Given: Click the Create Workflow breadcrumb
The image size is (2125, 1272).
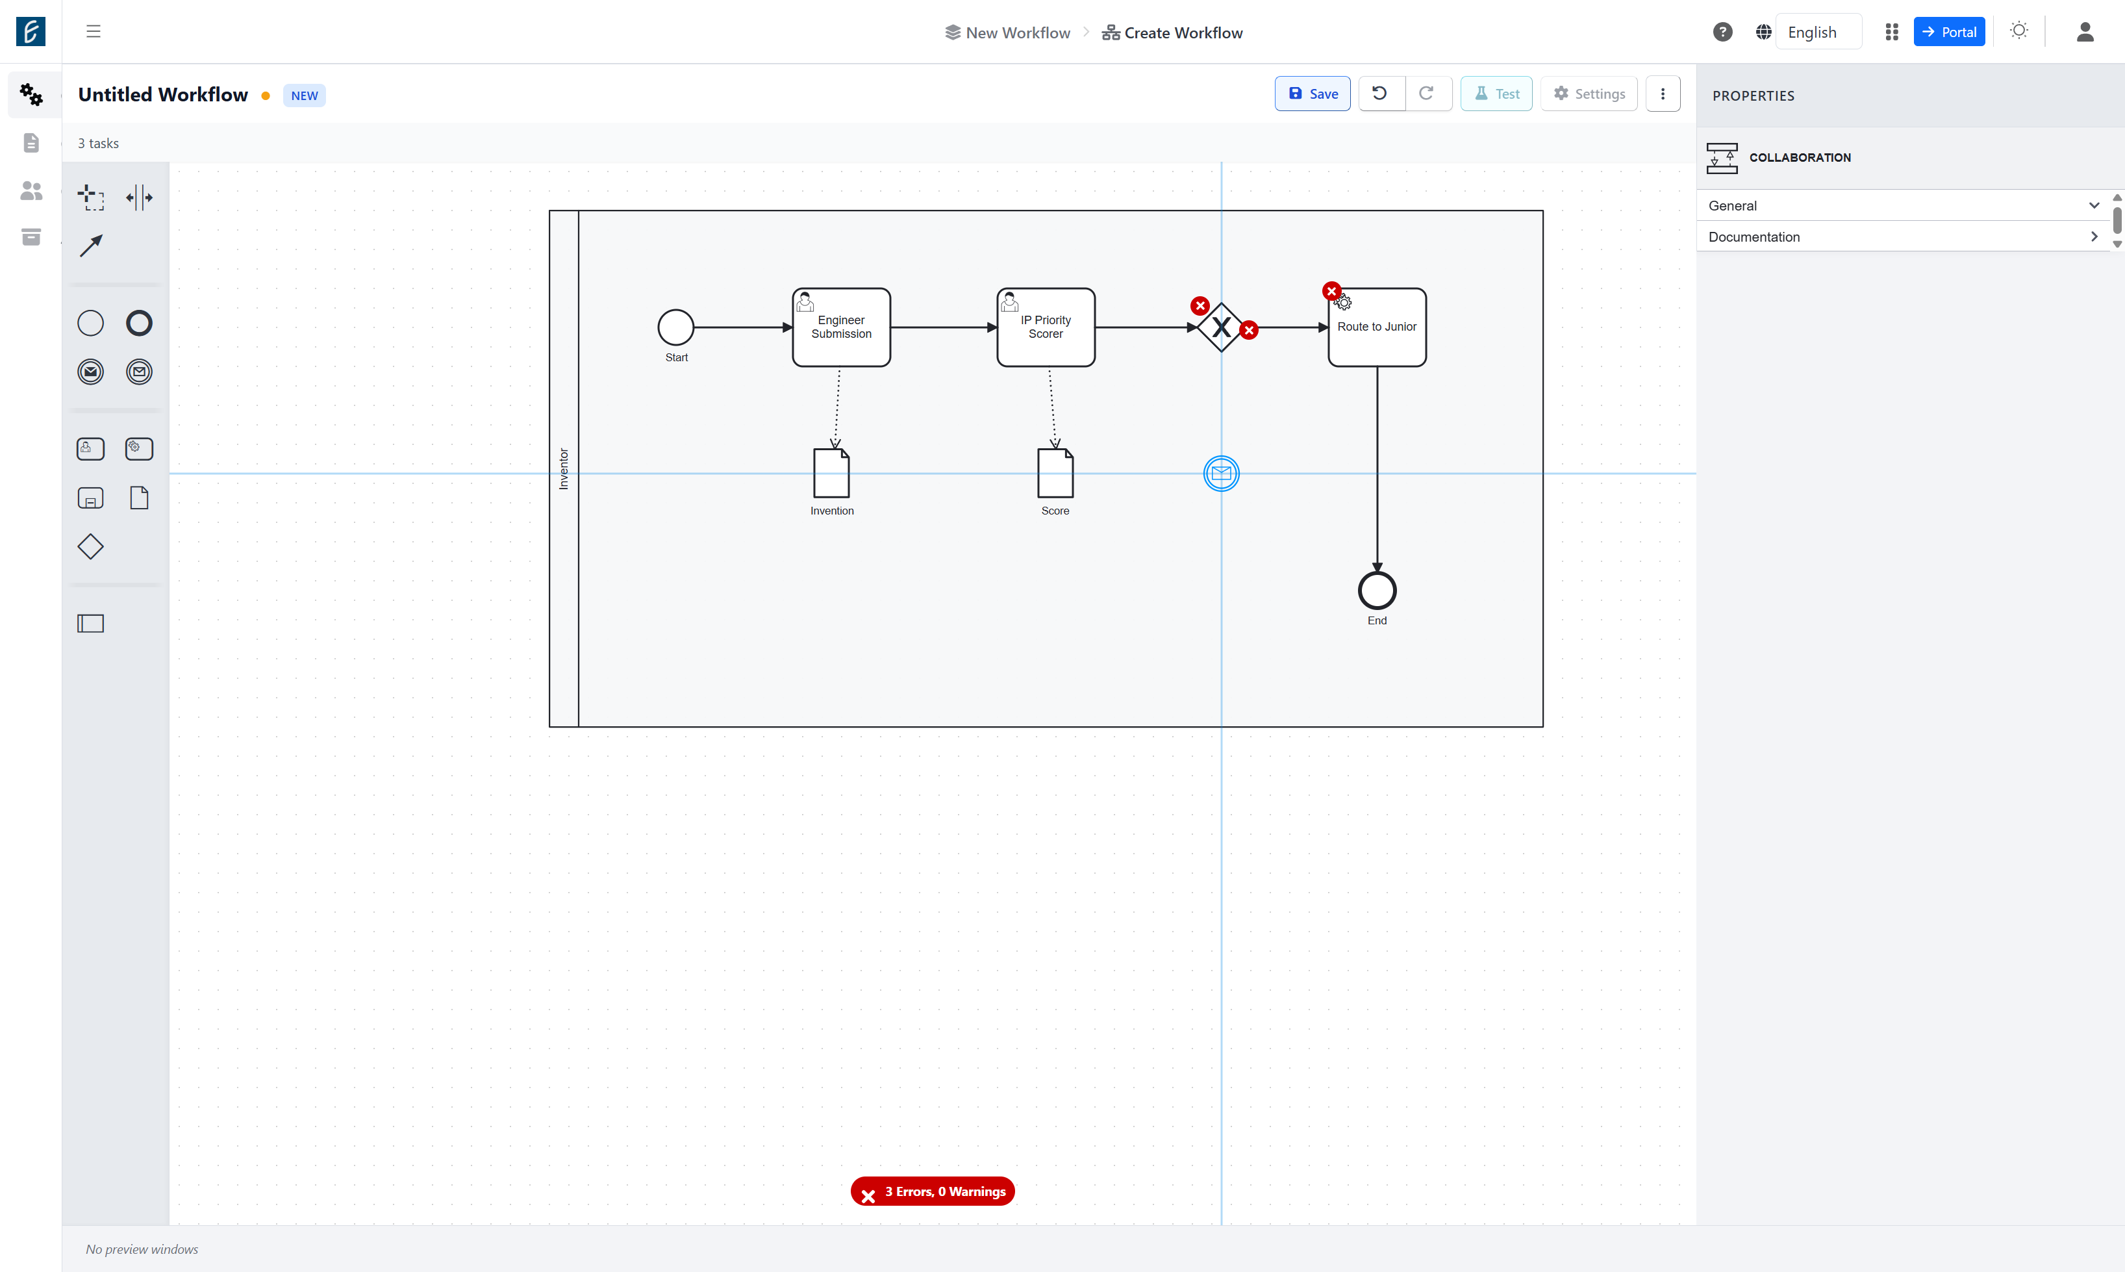Looking at the screenshot, I should [1172, 32].
